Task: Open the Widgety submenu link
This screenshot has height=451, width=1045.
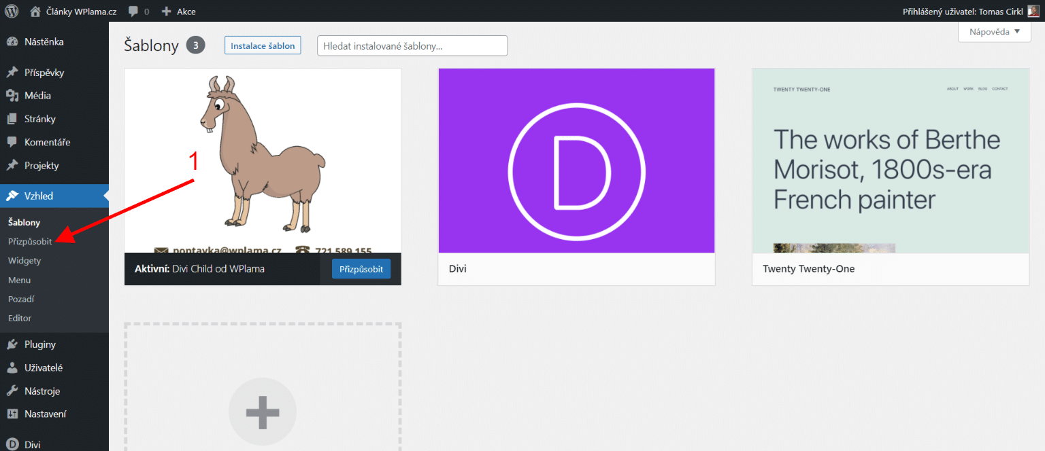Action: 24,260
